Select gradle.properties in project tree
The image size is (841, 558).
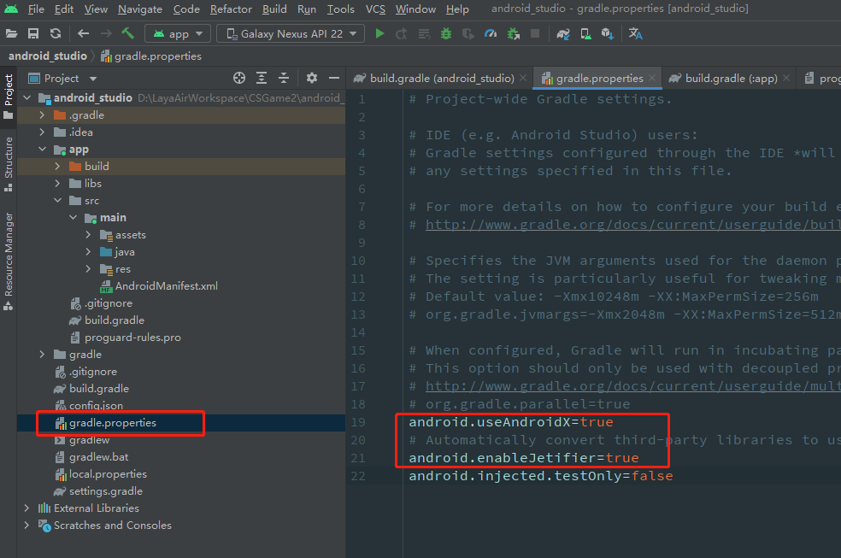pos(113,423)
